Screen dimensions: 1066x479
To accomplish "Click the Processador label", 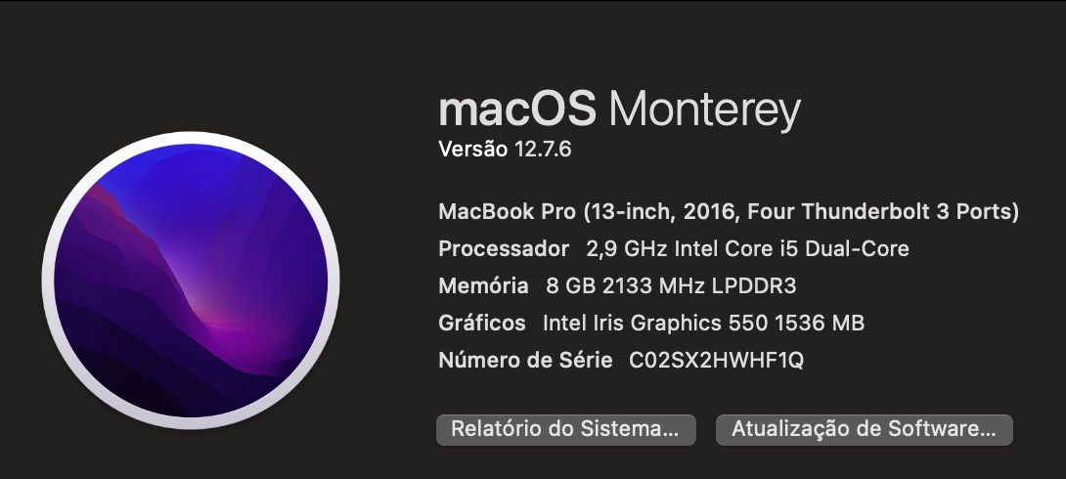I will pyautogui.click(x=504, y=248).
